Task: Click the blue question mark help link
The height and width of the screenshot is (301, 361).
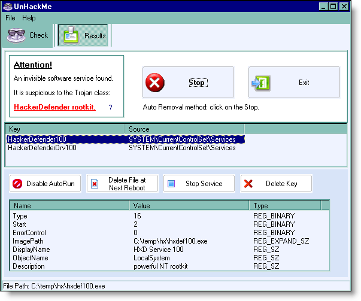Action: tap(110, 108)
